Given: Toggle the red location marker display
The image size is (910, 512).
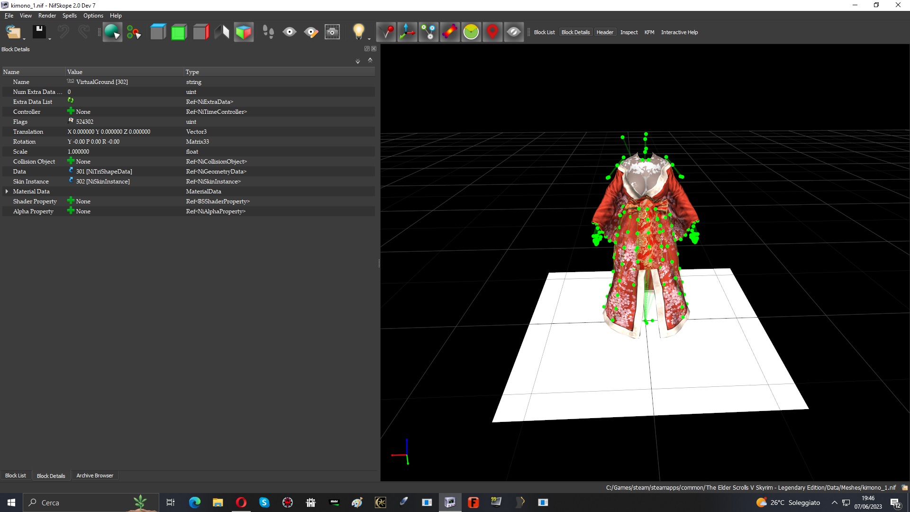Looking at the screenshot, I should (492, 32).
